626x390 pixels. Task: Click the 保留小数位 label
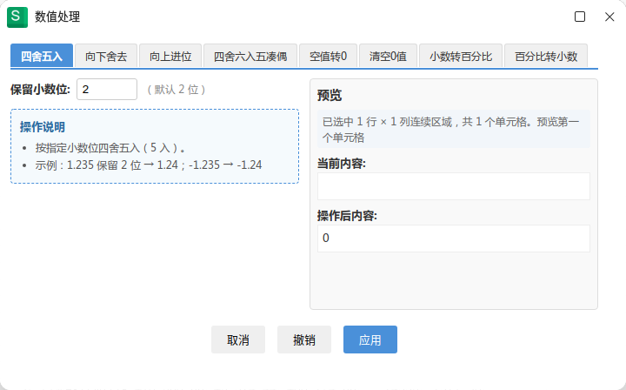[40, 90]
